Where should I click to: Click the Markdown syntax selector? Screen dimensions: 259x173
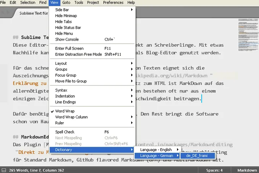(x=247, y=170)
